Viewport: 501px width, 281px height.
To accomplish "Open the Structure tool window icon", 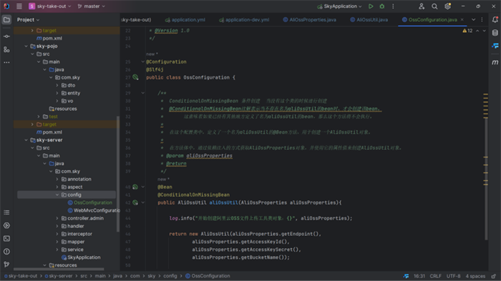I will (6, 49).
